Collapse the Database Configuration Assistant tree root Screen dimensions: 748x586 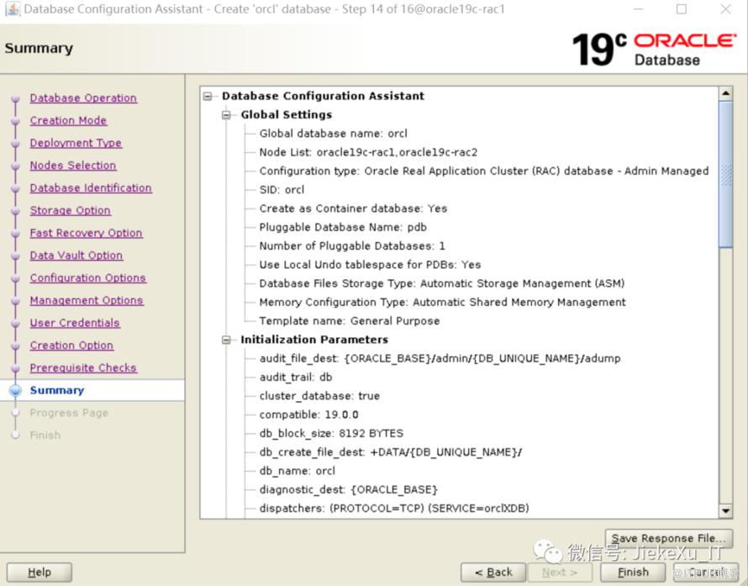click(x=208, y=96)
